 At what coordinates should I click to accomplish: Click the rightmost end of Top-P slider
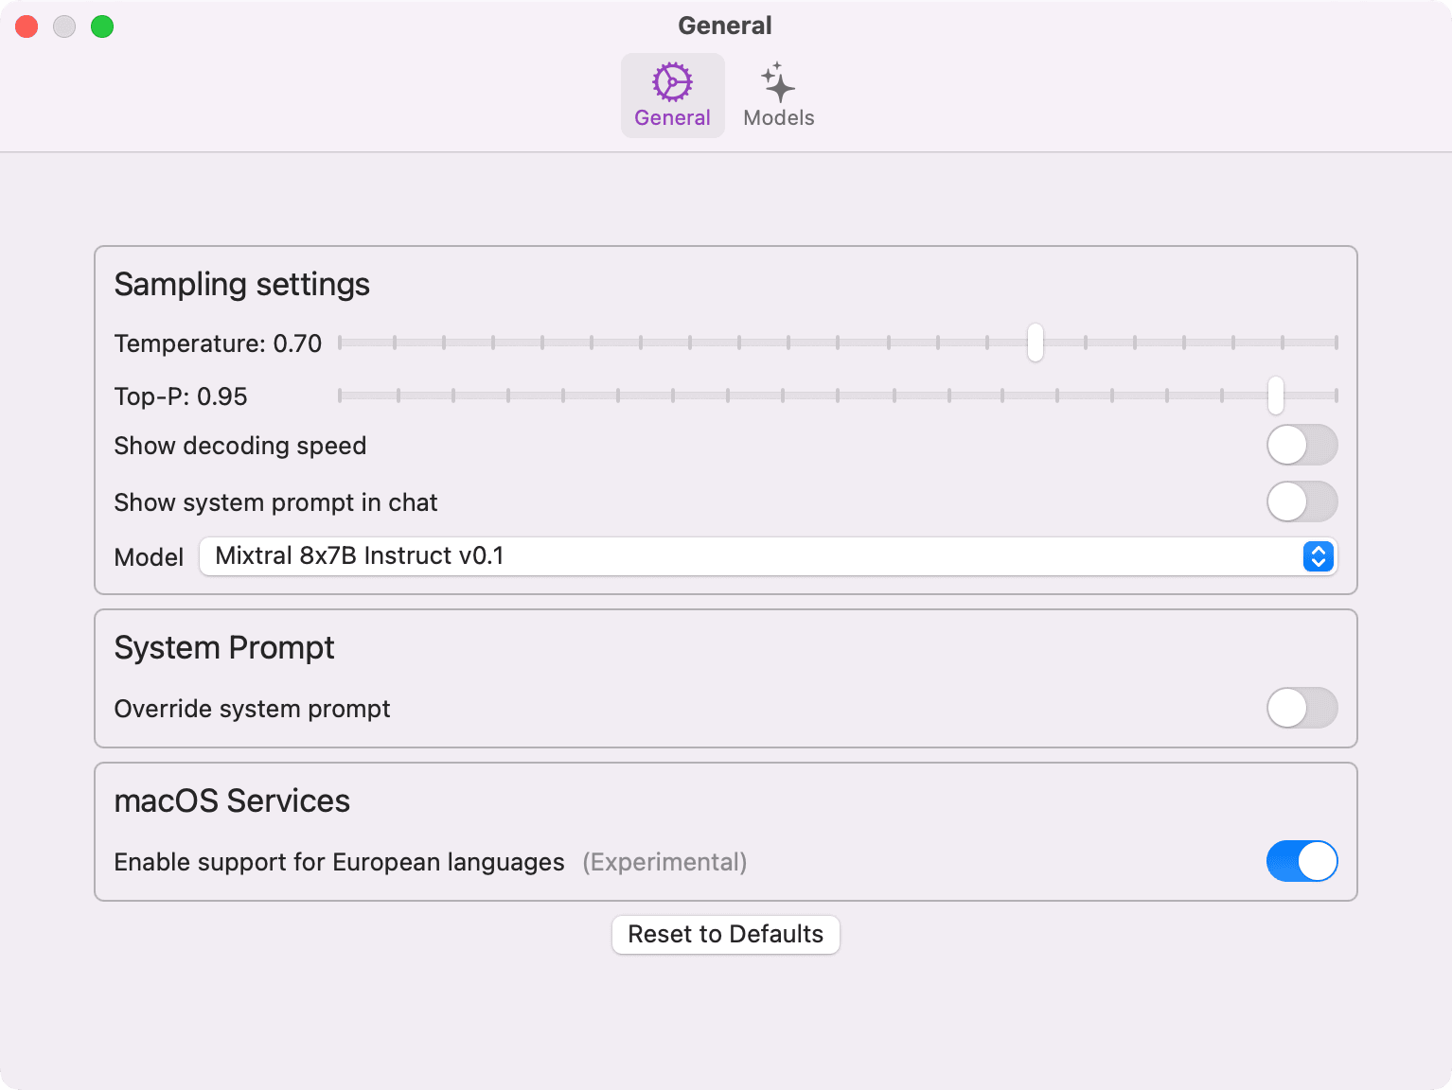pyautogui.click(x=1336, y=396)
